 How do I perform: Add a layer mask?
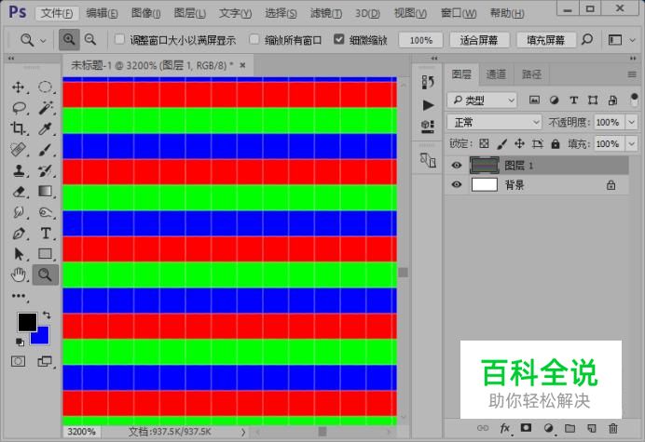pyautogui.click(x=526, y=428)
